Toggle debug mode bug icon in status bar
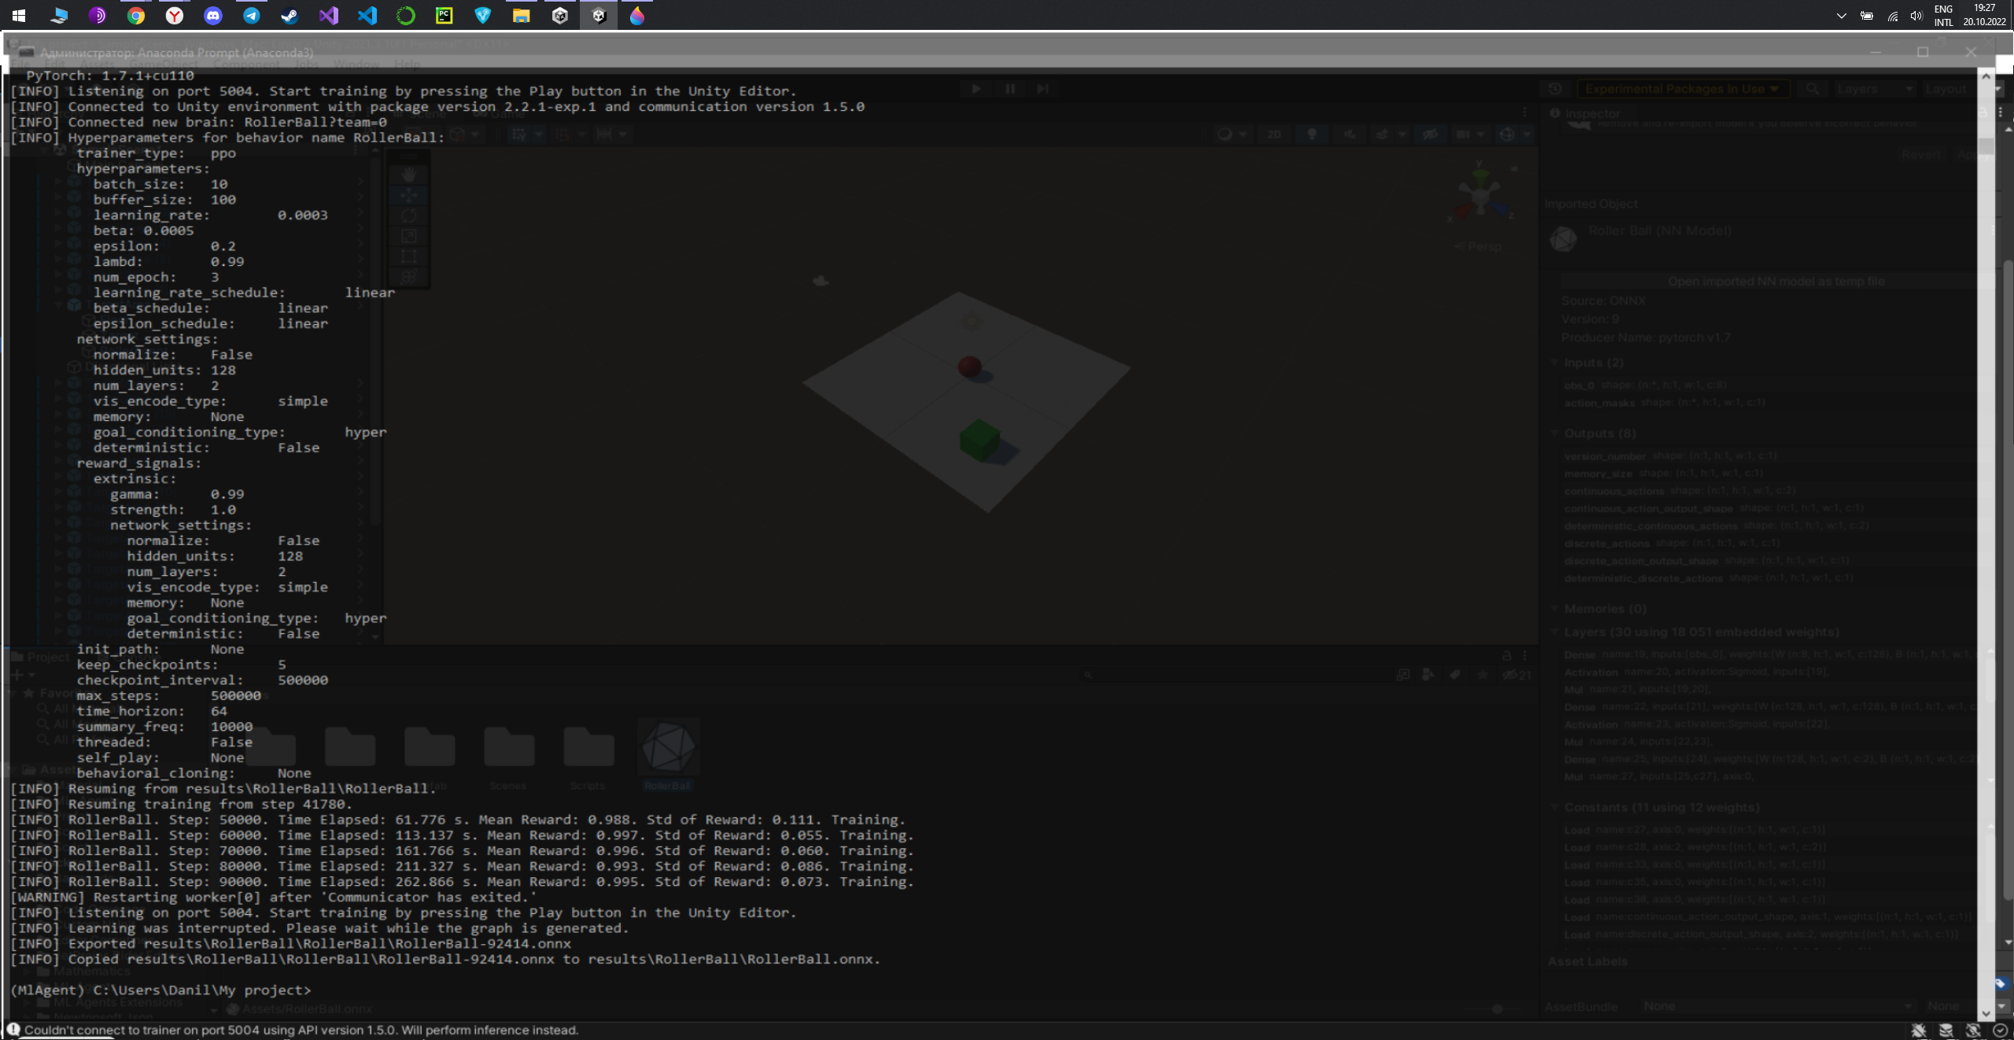This screenshot has height=1040, width=2014. click(1919, 1030)
